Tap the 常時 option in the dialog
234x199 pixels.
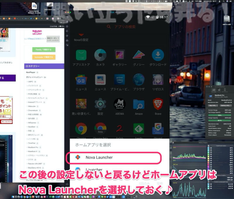pos(160,183)
